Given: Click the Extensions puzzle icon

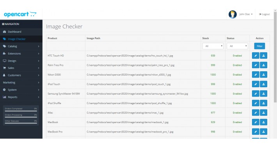Looking at the screenshot, I should 4,53.
